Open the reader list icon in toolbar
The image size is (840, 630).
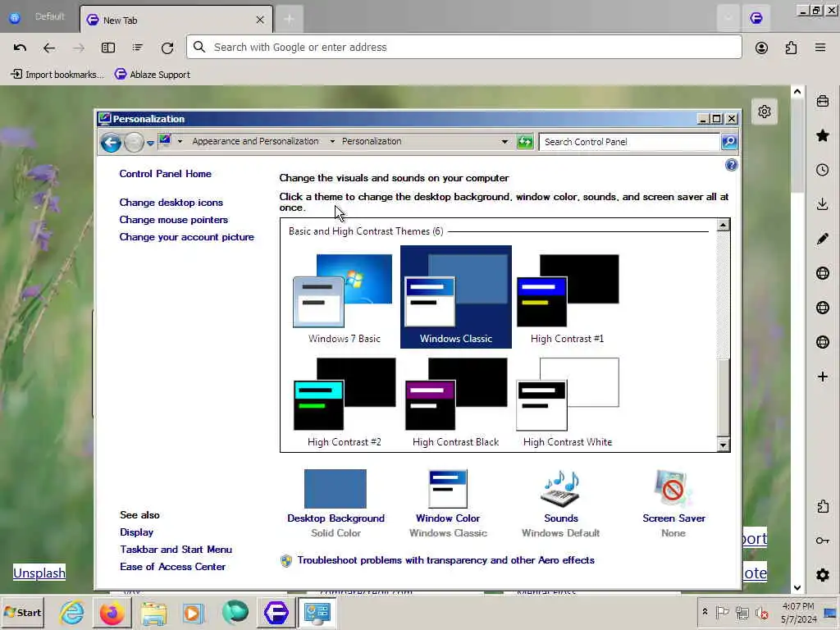coord(138,48)
